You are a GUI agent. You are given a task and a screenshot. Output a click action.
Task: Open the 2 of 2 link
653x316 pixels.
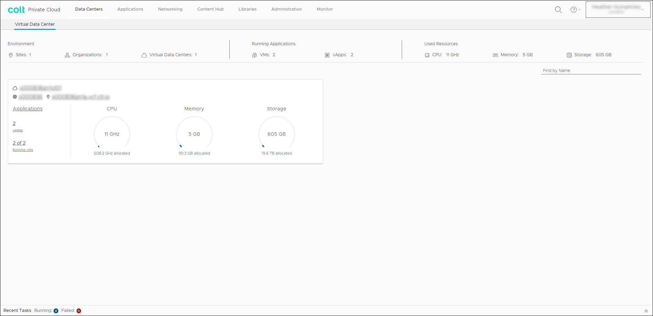[x=19, y=143]
